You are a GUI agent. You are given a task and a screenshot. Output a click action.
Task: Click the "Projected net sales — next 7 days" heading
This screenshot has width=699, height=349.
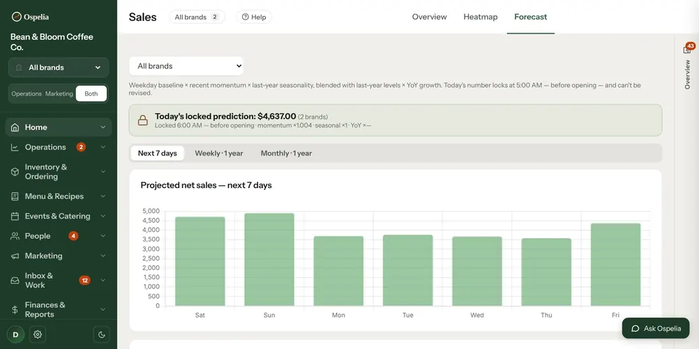coord(206,185)
